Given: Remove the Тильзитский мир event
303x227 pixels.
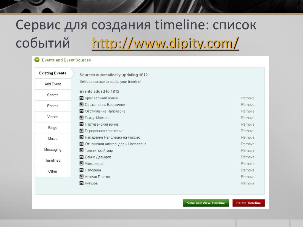Looking at the screenshot, I should 248,150.
